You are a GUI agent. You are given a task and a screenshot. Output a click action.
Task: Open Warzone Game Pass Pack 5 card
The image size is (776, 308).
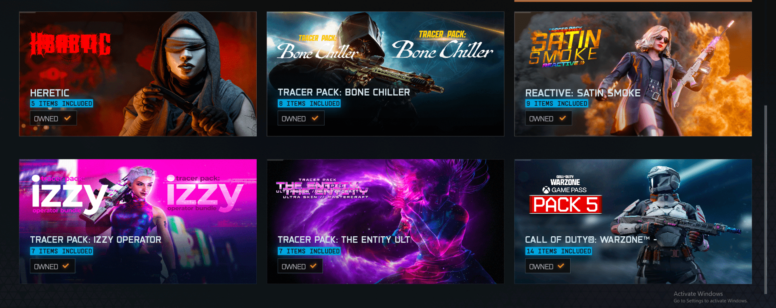[x=633, y=221]
